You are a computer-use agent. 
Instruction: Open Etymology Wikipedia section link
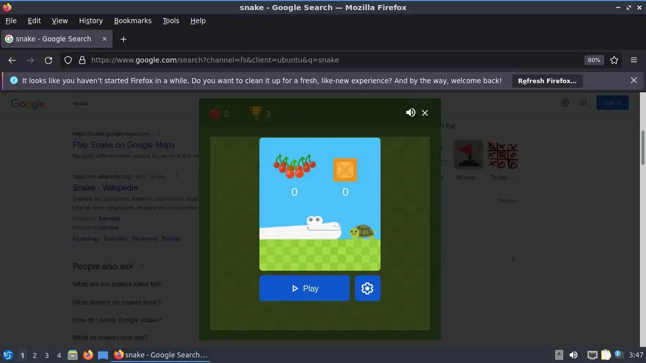point(86,238)
